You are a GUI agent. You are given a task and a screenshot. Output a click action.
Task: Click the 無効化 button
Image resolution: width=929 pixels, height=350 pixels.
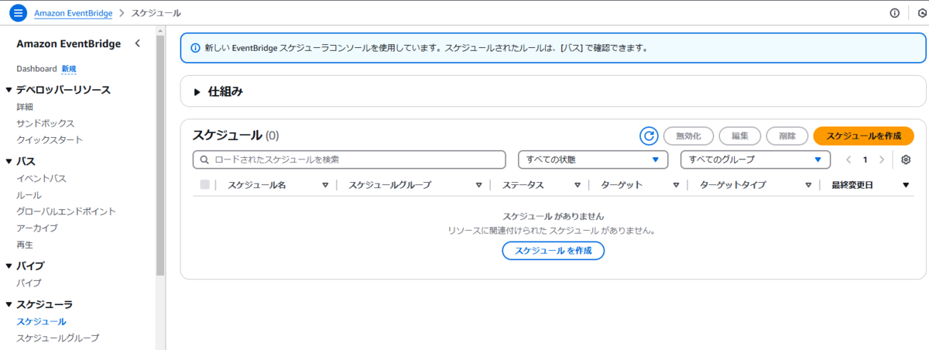688,136
